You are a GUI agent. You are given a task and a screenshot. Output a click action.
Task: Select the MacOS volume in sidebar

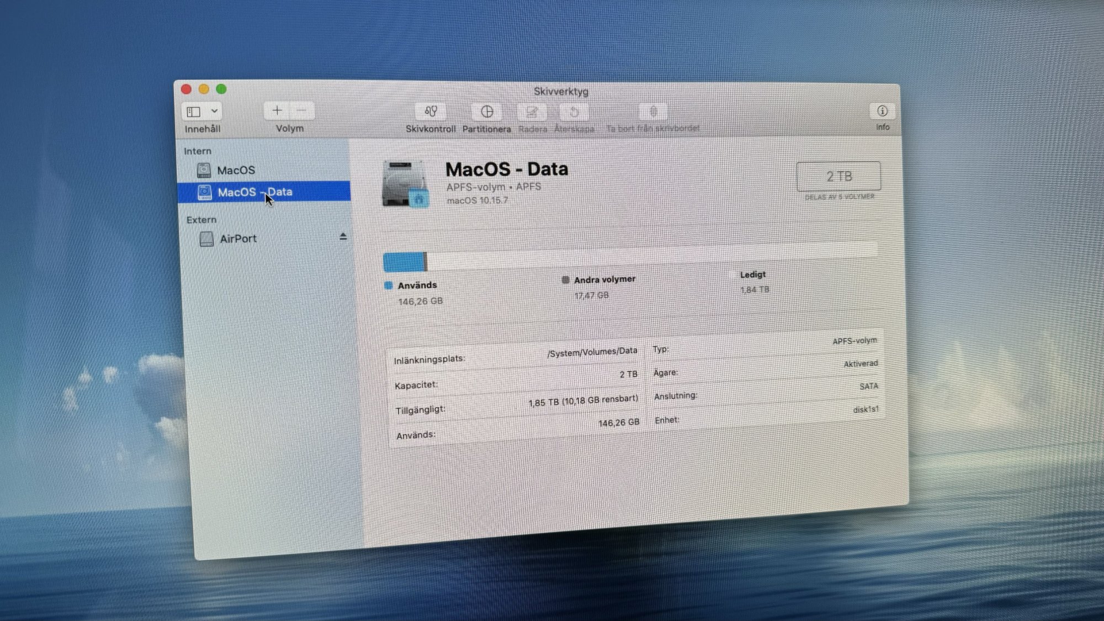pyautogui.click(x=236, y=171)
